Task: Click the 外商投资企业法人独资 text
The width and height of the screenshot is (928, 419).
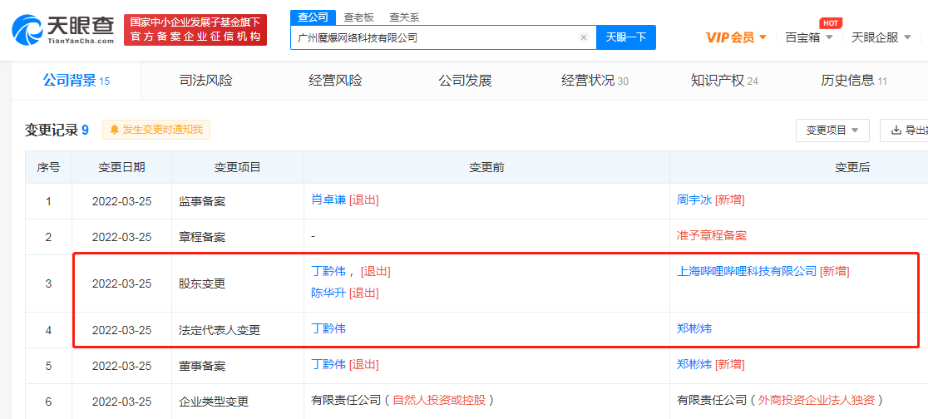Action: pos(816,401)
